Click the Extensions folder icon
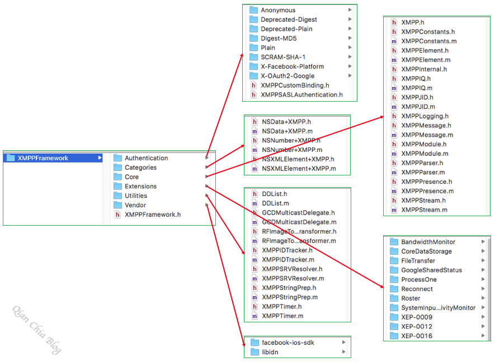The width and height of the screenshot is (495, 362). click(x=118, y=187)
